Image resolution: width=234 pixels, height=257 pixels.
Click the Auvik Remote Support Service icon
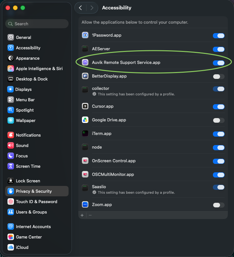point(85,62)
